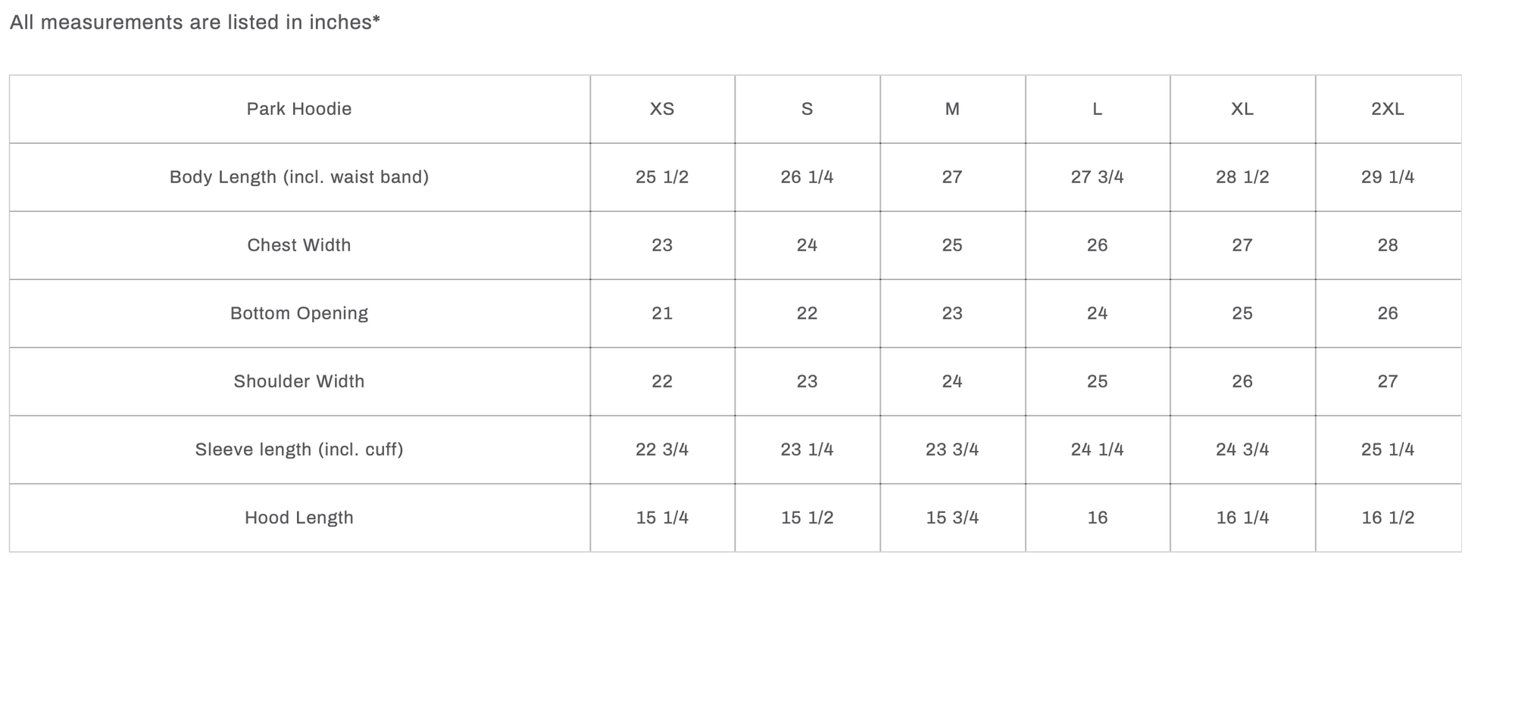Select the Sleeve length row label
Viewport: 1515px width, 709px height.
[x=299, y=449]
